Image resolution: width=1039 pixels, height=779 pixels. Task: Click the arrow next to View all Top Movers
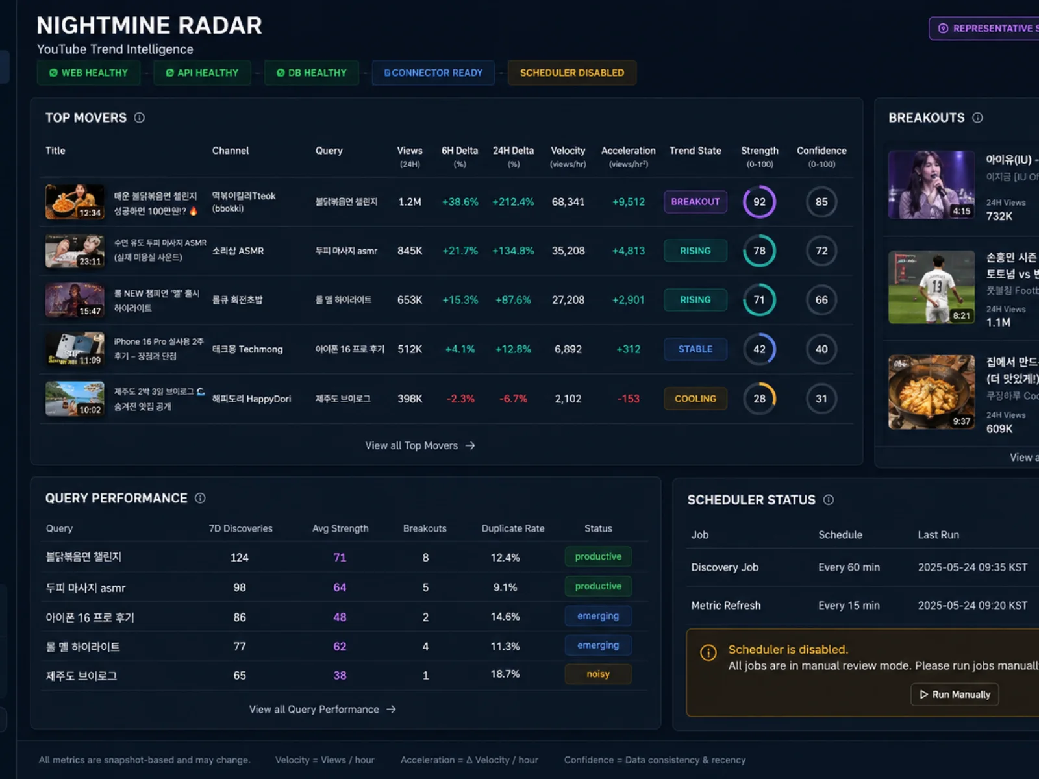tap(471, 445)
